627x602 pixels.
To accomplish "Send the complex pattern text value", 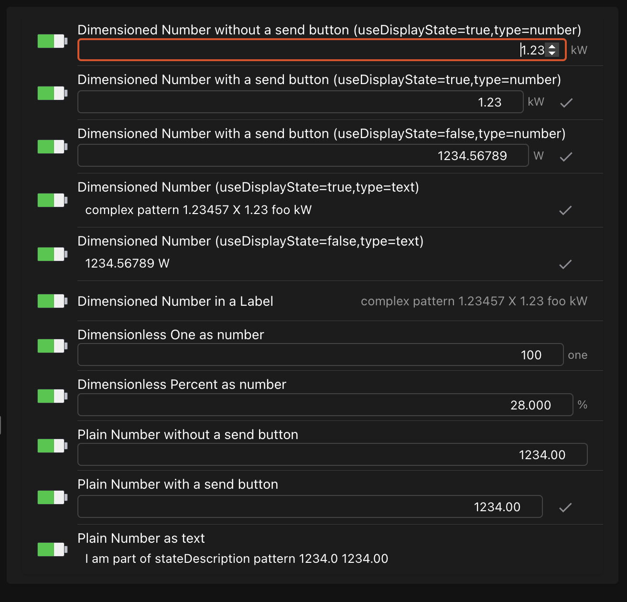I will tap(565, 210).
